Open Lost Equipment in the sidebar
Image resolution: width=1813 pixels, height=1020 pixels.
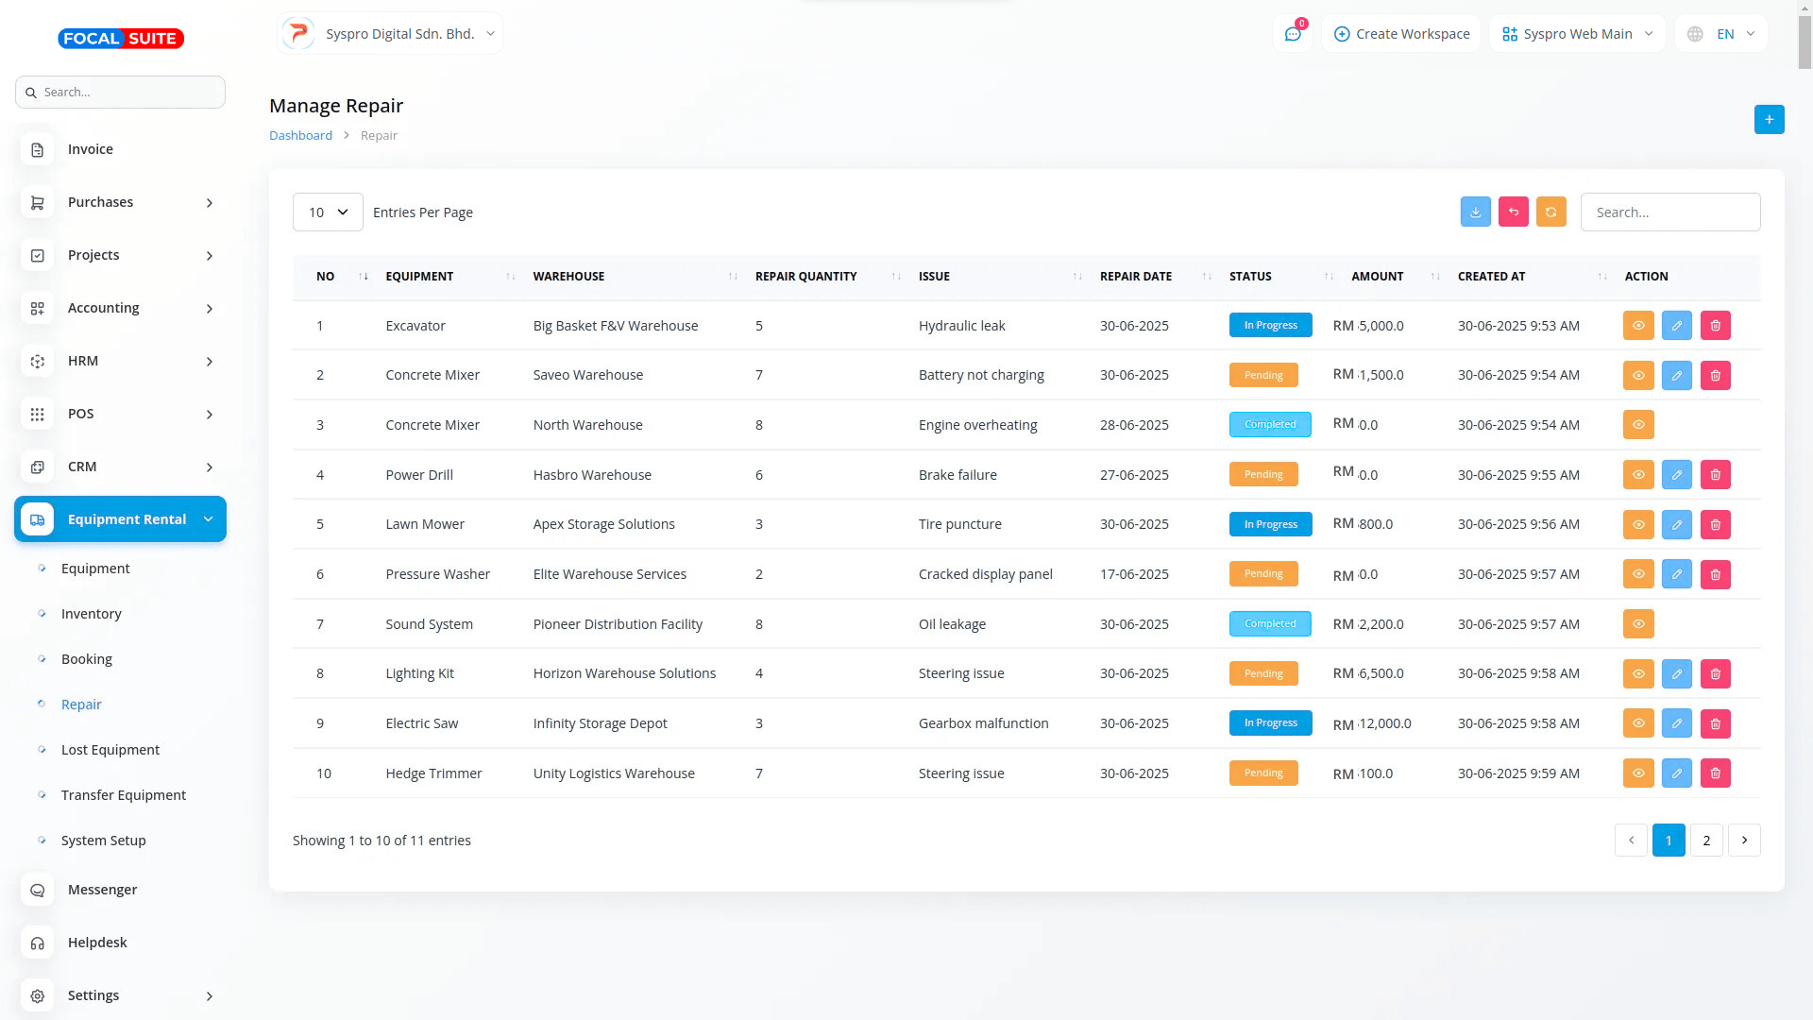pos(110,750)
